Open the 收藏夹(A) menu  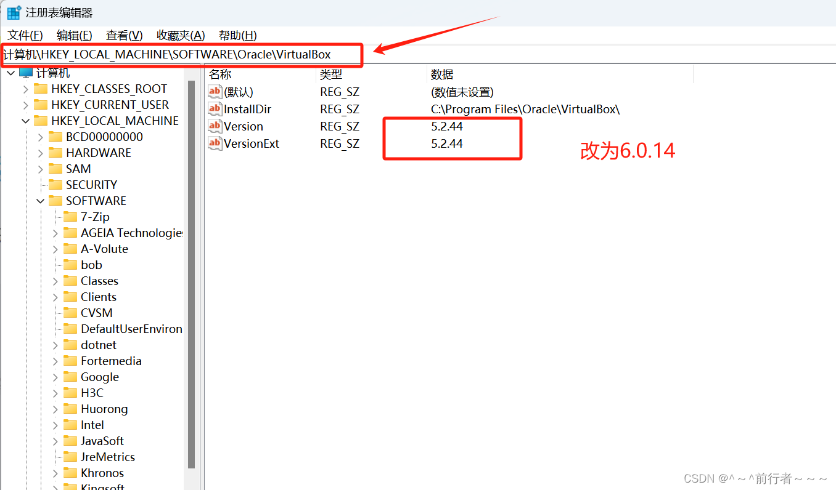click(181, 35)
